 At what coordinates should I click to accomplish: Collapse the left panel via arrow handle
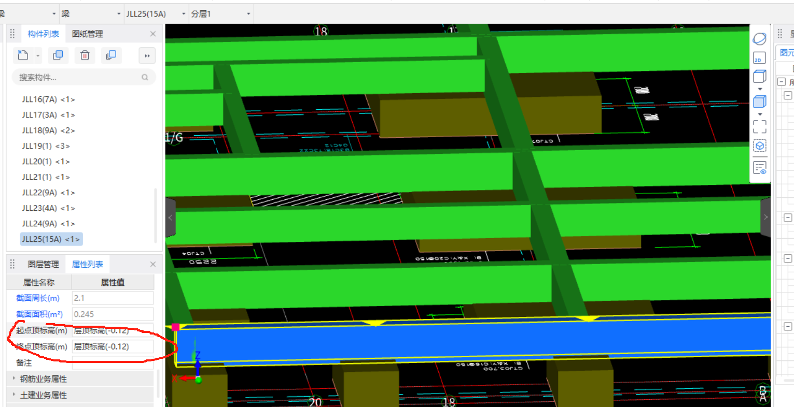(170, 217)
